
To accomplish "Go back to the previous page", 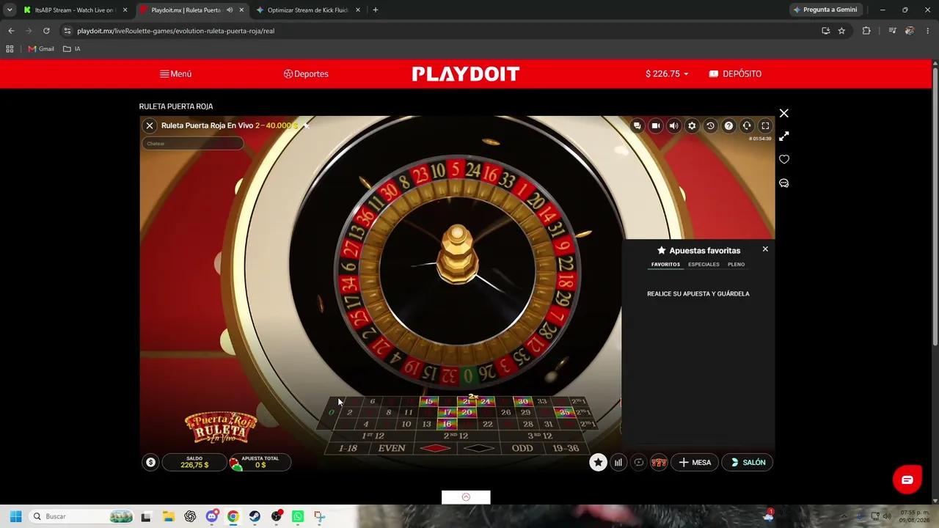I will pyautogui.click(x=11, y=31).
